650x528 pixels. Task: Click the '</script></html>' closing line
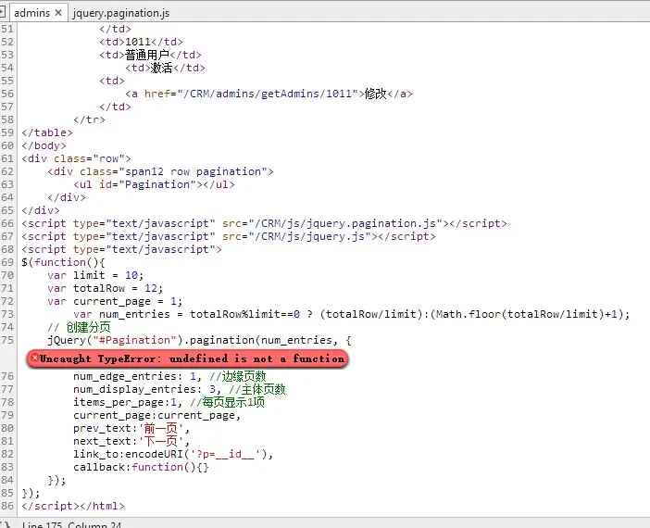point(73,506)
